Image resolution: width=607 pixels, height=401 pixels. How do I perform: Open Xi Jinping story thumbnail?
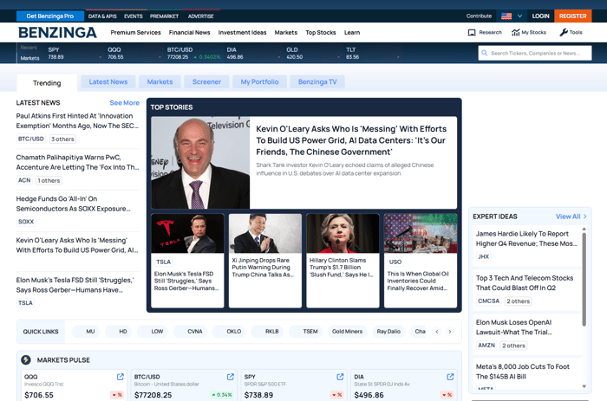click(265, 234)
